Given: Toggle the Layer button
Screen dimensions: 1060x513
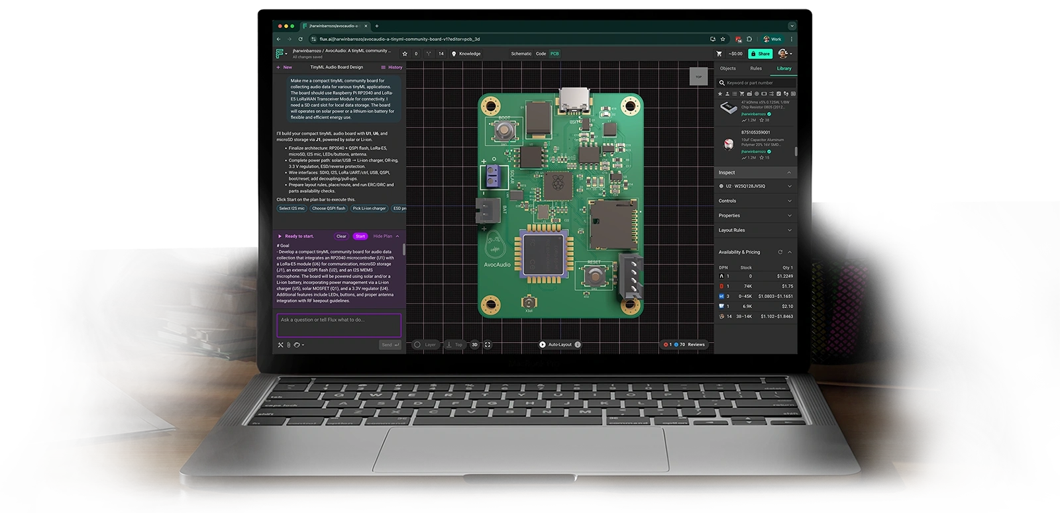Looking at the screenshot, I should [x=425, y=345].
